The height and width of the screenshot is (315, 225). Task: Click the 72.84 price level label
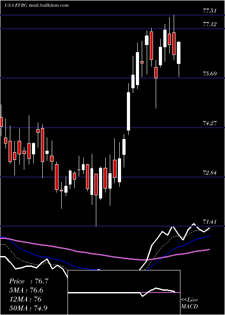(x=210, y=172)
